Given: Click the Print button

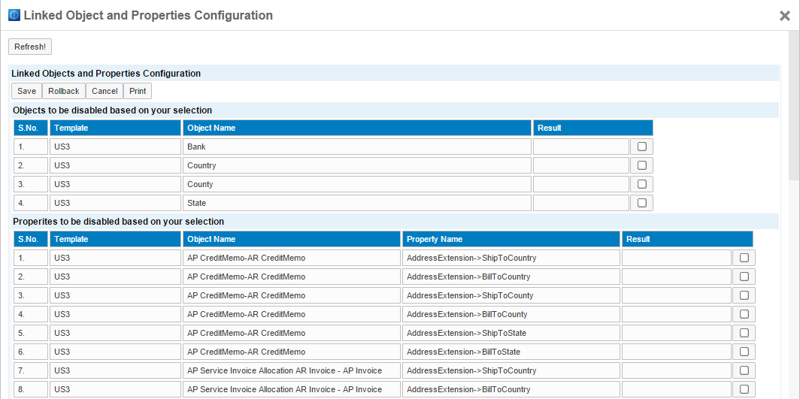Looking at the screenshot, I should [138, 91].
